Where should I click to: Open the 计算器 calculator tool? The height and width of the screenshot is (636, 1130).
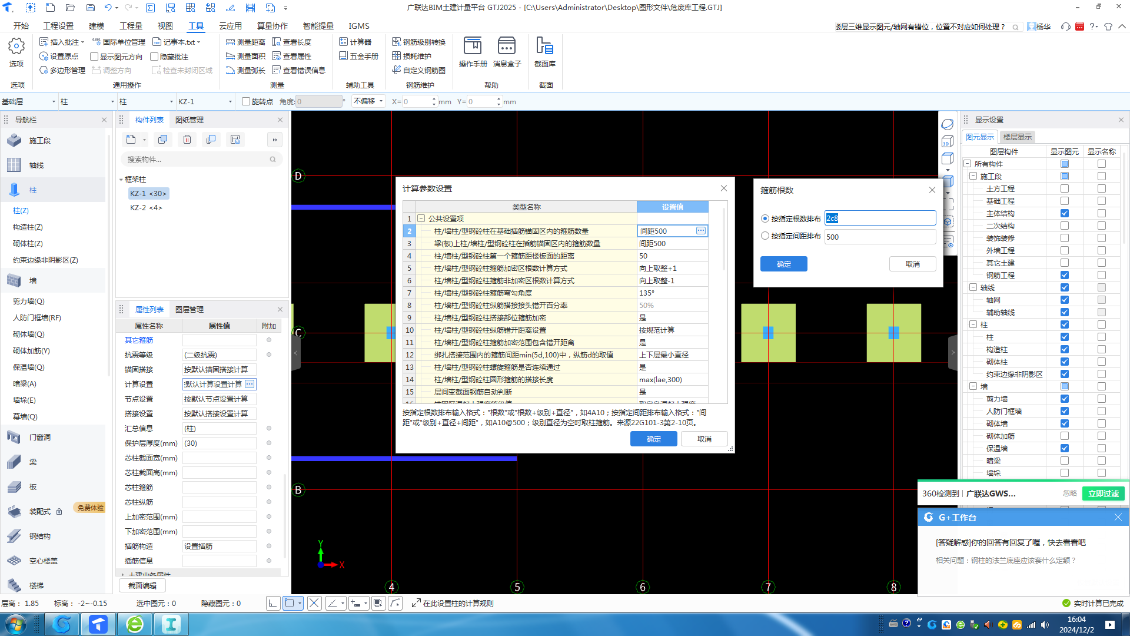click(355, 42)
